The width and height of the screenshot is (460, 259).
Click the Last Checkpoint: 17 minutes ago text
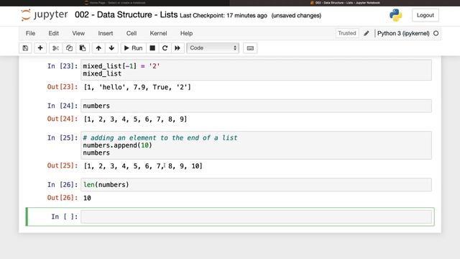(x=224, y=16)
